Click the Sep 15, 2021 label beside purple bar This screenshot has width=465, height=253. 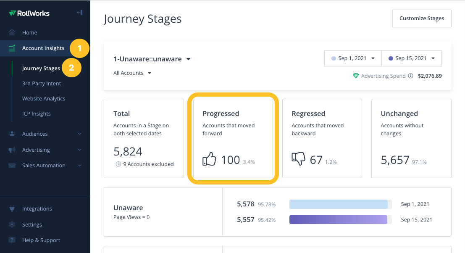[x=416, y=219]
